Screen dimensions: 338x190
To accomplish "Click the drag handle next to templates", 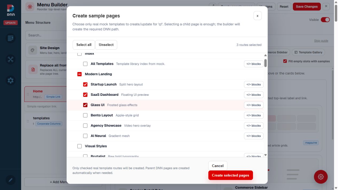I will click(28, 121).
